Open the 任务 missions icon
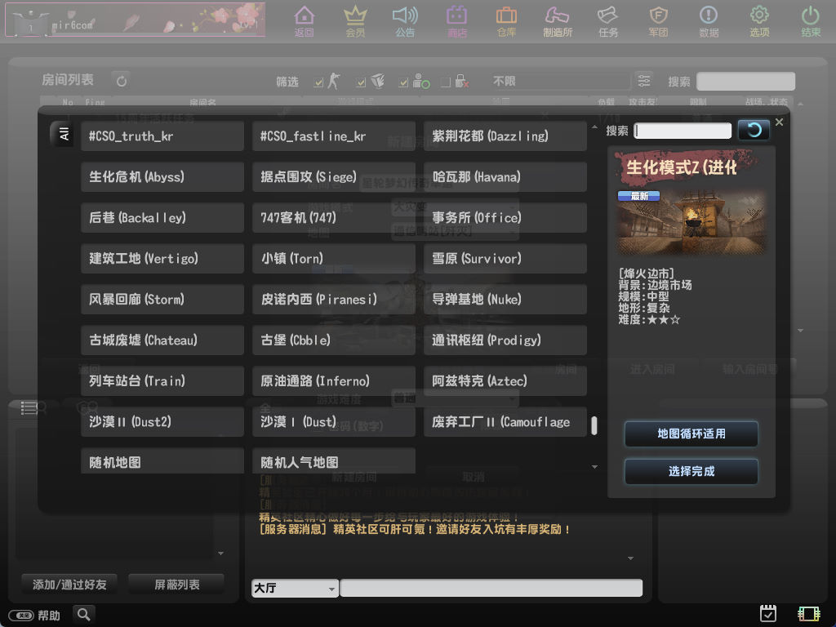Image resolution: width=836 pixels, height=627 pixels. 607,21
